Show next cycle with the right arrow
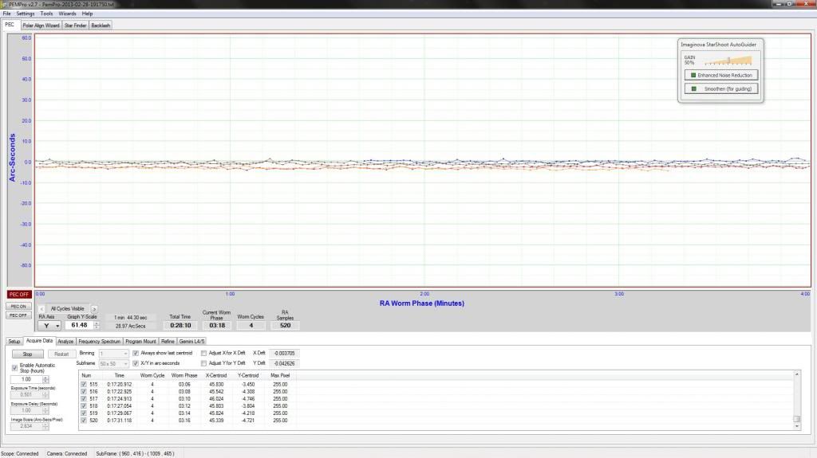817x458 pixels. pyautogui.click(x=94, y=308)
